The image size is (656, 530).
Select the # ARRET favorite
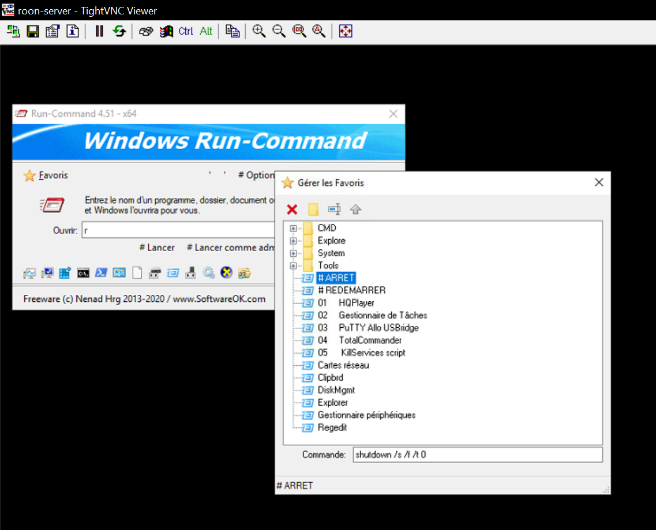click(x=336, y=278)
